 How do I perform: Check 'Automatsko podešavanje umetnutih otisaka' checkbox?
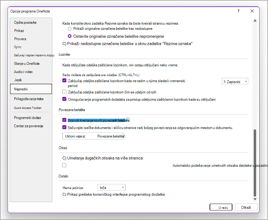(x=64, y=165)
